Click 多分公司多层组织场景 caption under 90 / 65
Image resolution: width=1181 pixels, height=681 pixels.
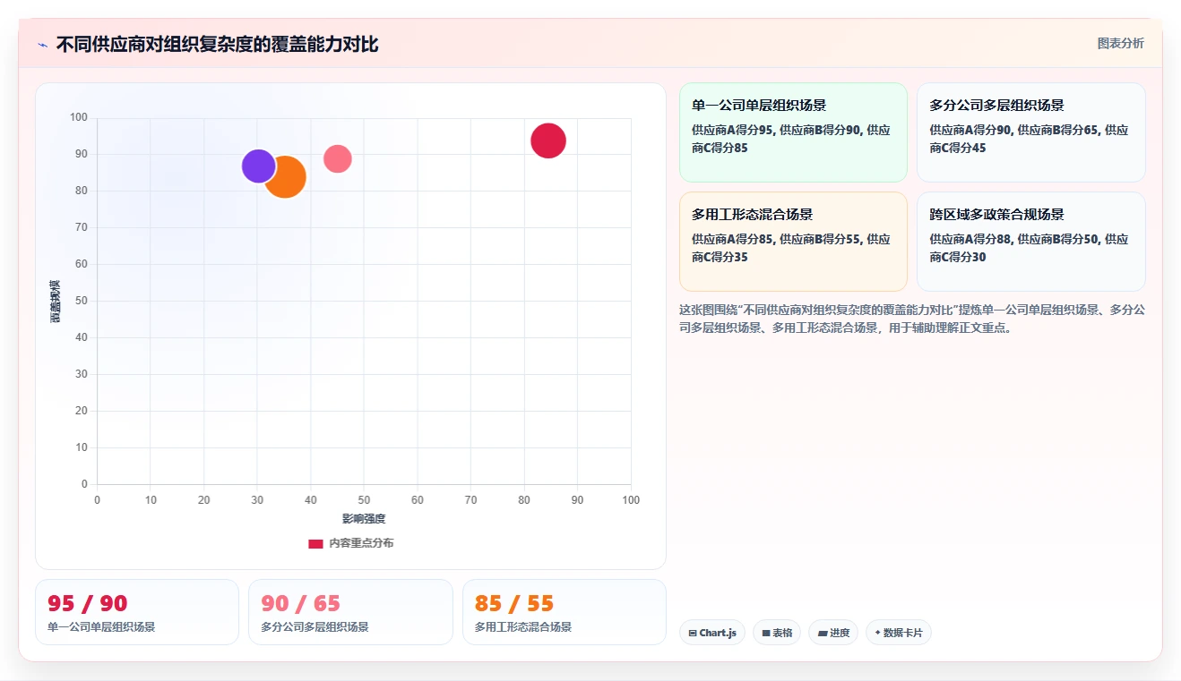pyautogui.click(x=315, y=627)
